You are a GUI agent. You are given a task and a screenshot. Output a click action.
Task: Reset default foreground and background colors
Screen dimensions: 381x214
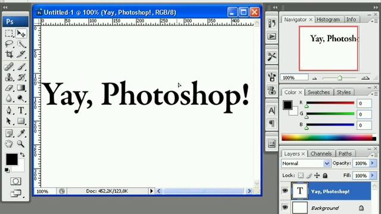[x=7, y=170]
